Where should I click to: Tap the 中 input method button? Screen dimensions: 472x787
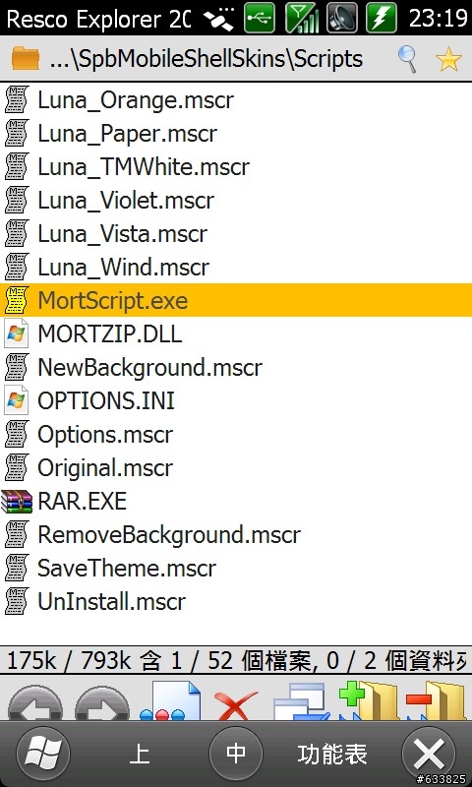[236, 754]
